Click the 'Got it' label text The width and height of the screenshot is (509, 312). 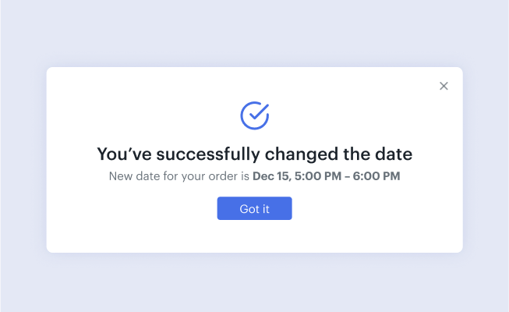[254, 209]
